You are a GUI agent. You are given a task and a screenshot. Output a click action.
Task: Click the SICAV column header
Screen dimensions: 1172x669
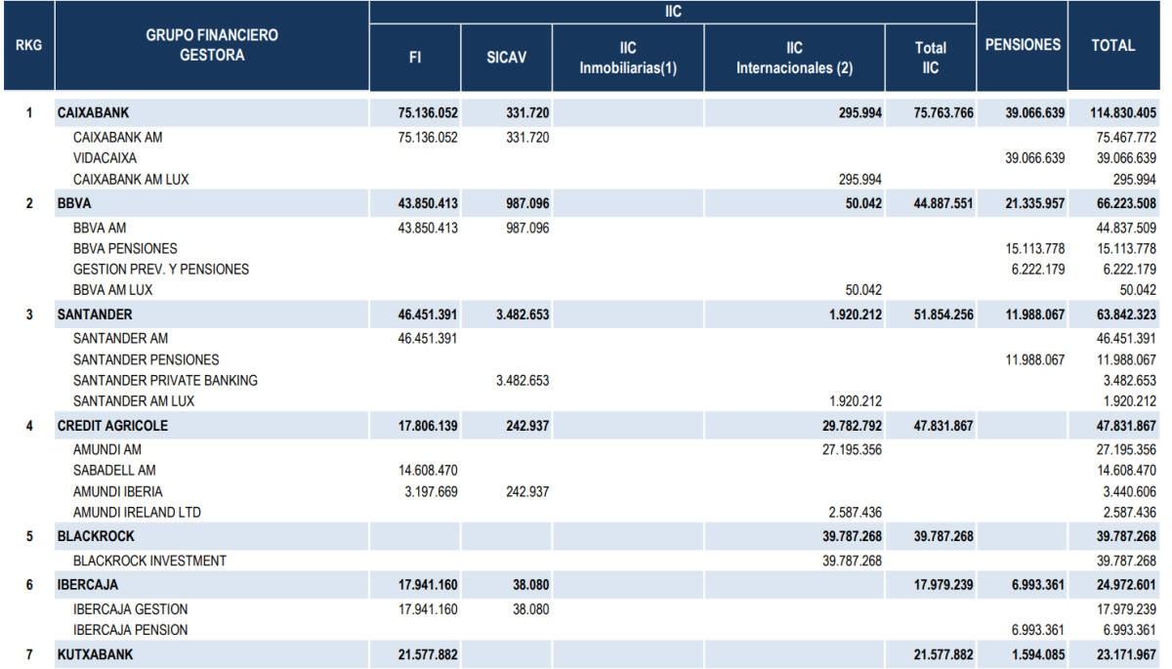506,57
